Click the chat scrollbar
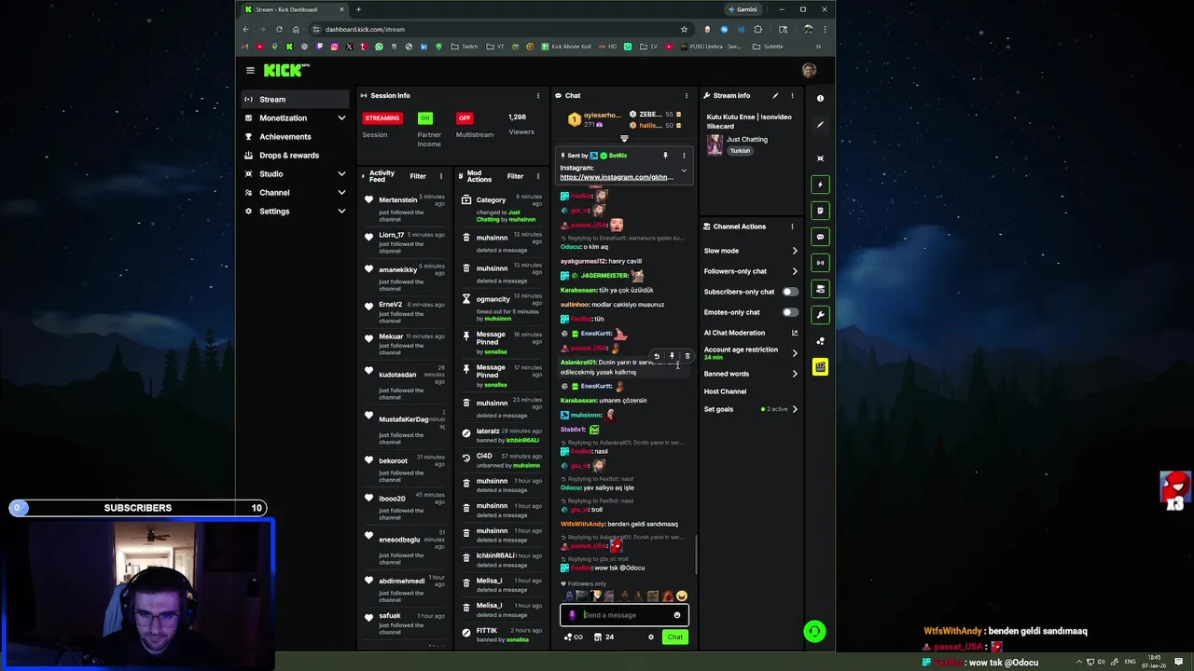 (x=696, y=555)
